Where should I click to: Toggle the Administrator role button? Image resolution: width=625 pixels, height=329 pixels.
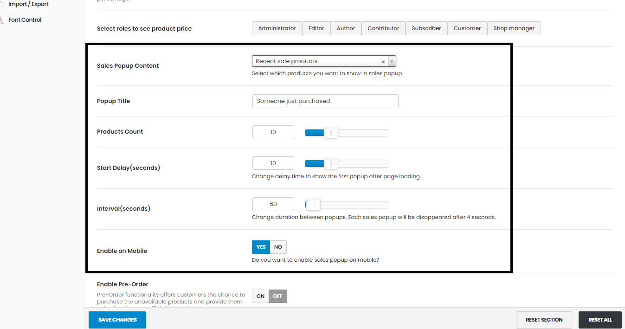pos(277,28)
